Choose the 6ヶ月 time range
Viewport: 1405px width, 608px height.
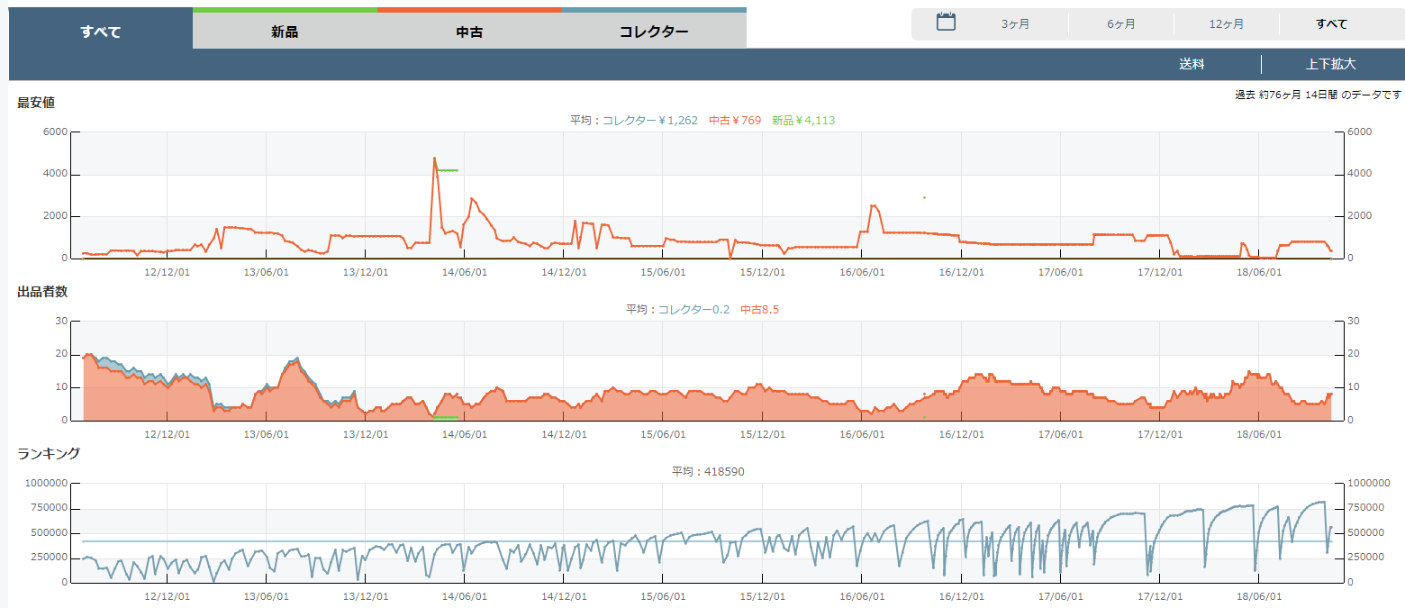[1121, 24]
